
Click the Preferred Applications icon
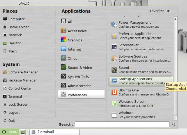(x=114, y=36)
